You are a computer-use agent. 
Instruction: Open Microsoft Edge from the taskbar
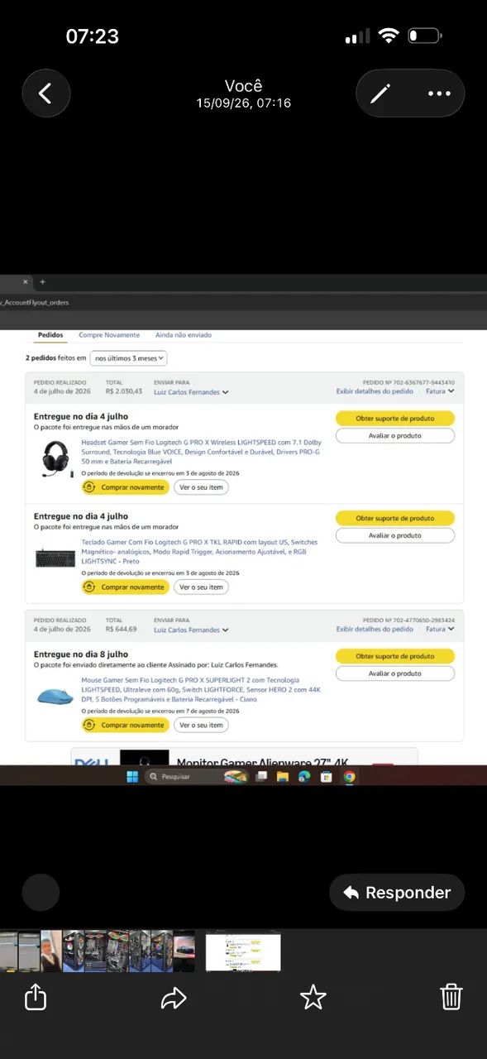click(304, 777)
